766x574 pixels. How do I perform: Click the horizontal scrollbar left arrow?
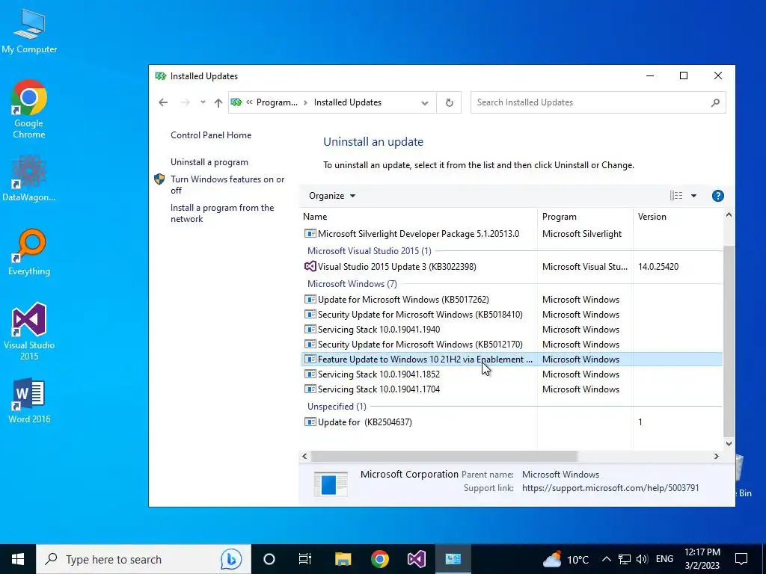click(x=305, y=457)
